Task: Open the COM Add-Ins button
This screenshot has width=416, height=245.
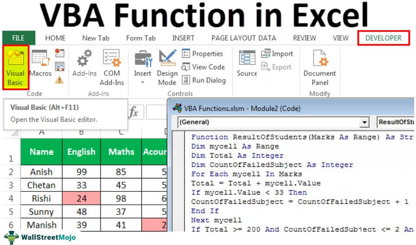Action: click(112, 67)
